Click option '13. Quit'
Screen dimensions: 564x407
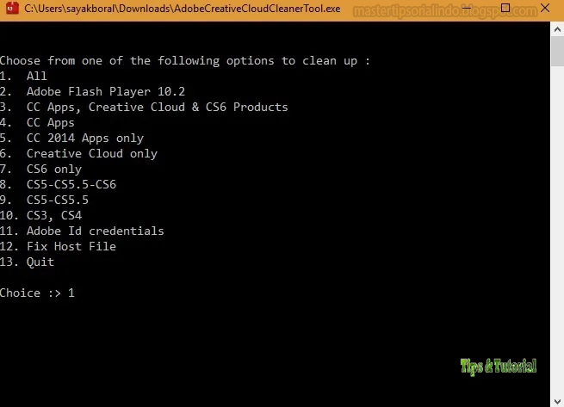tap(27, 262)
